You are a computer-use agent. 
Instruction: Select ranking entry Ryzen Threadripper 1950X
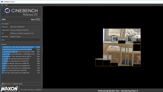tap(21, 52)
